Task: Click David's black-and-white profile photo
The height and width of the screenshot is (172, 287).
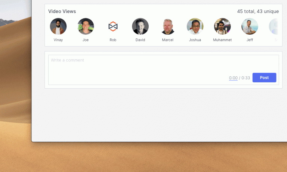Action: point(140,26)
